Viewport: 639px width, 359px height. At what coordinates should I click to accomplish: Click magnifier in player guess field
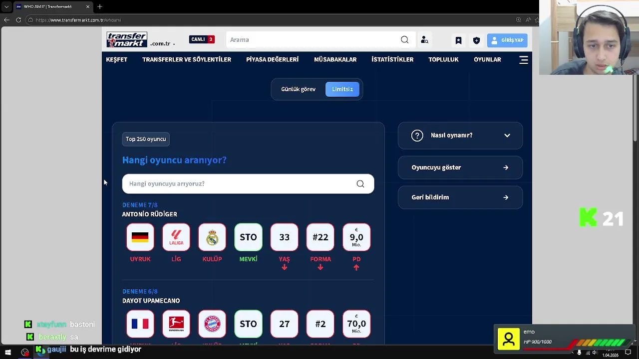(x=360, y=184)
